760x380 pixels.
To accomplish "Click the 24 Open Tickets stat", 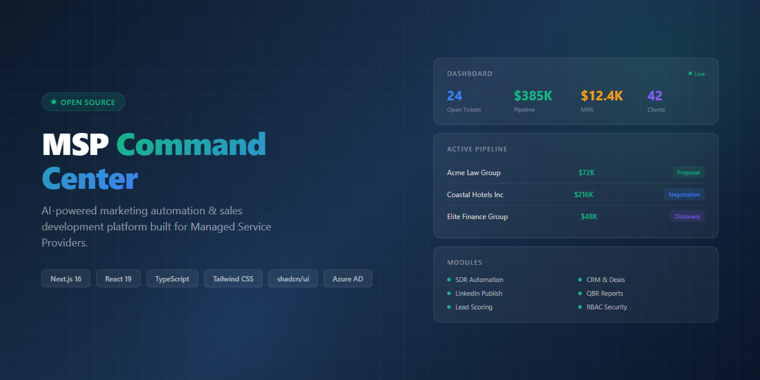I will click(464, 101).
